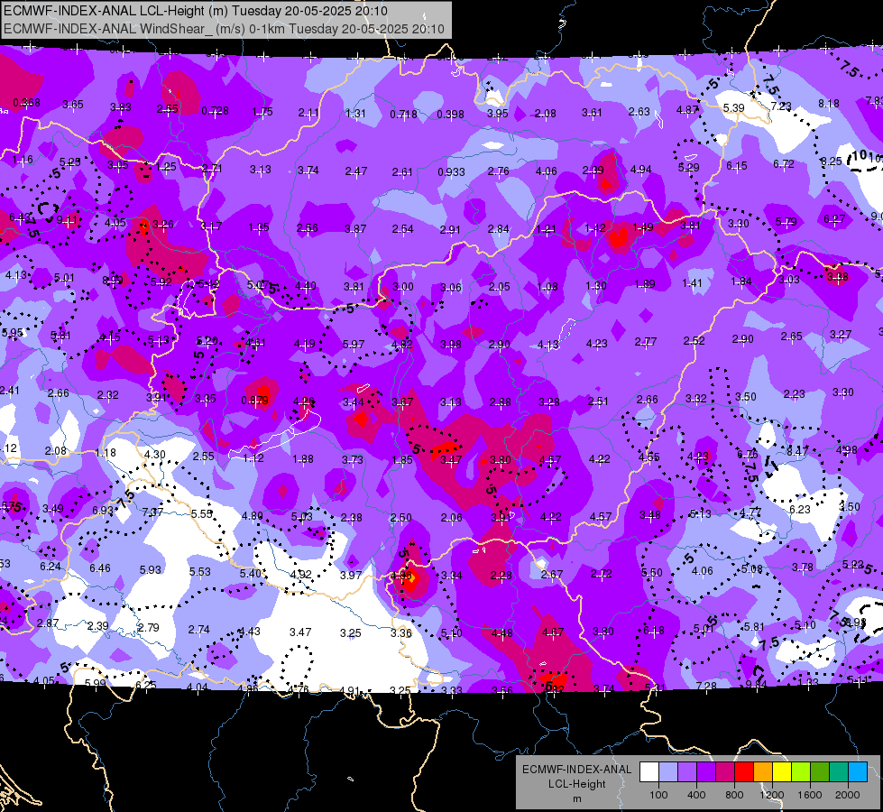Click the white legend color swatch
The image size is (883, 812).
click(649, 772)
